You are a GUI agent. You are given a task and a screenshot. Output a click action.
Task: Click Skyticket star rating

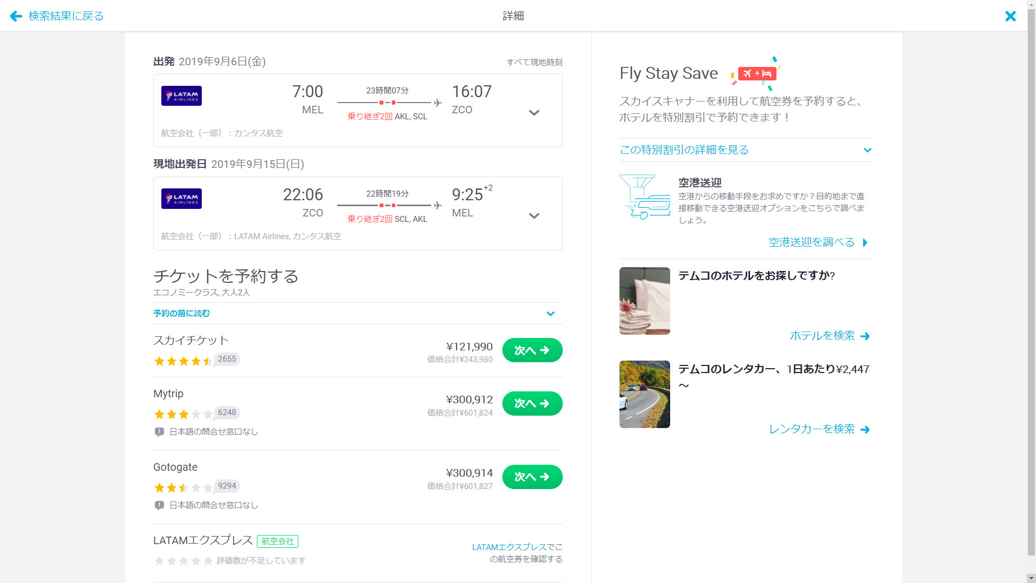(x=182, y=361)
